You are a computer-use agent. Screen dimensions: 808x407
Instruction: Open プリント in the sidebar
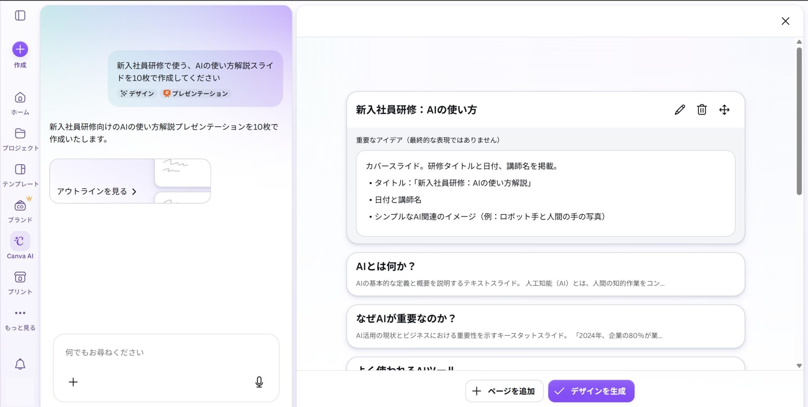[20, 283]
